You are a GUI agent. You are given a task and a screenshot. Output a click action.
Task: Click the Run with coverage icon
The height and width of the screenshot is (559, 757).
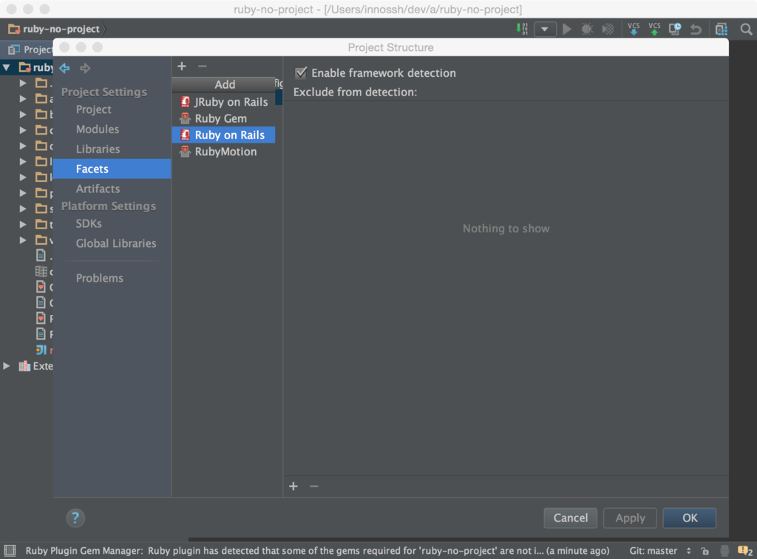(608, 29)
